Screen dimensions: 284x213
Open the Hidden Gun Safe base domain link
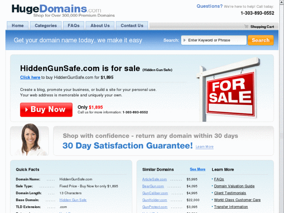73,200
